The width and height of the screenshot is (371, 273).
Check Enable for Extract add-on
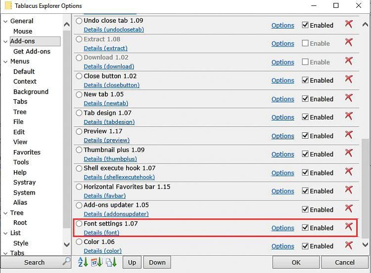(x=305, y=43)
